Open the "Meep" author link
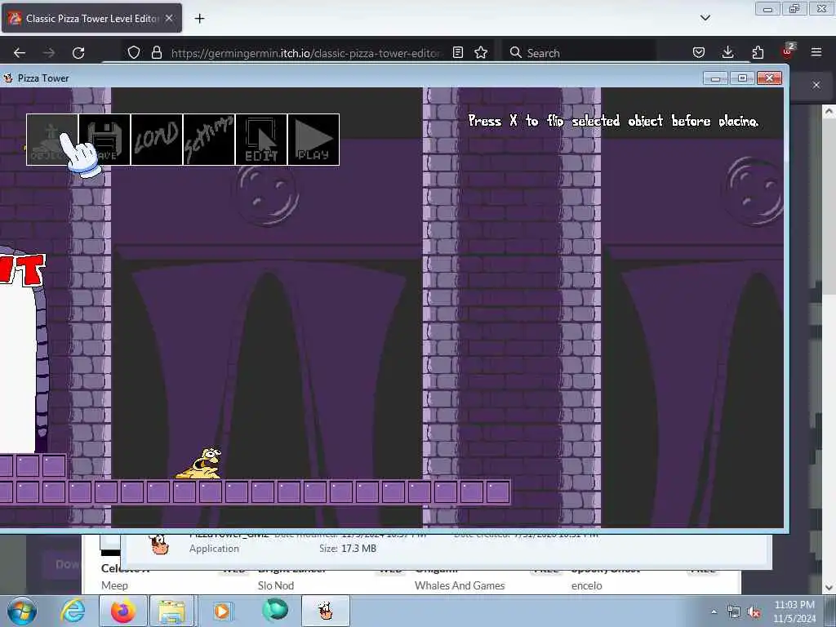Screen dimensions: 836x627 tap(114, 585)
